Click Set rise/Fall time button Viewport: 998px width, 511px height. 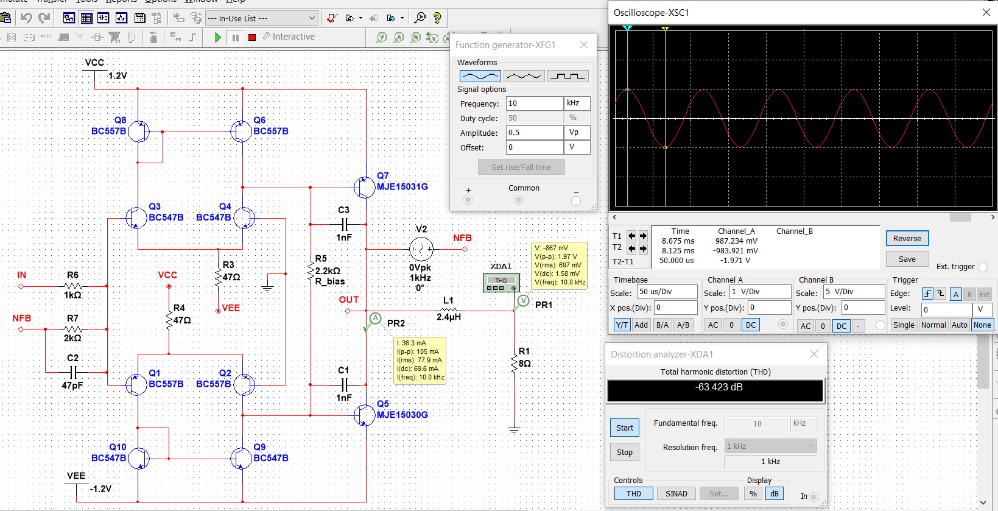click(x=521, y=167)
